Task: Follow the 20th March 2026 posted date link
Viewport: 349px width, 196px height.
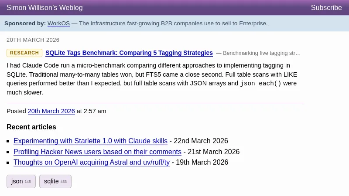Action: [51, 111]
